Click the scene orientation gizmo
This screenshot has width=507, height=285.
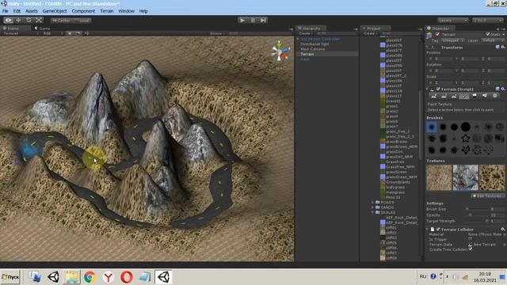(280, 51)
